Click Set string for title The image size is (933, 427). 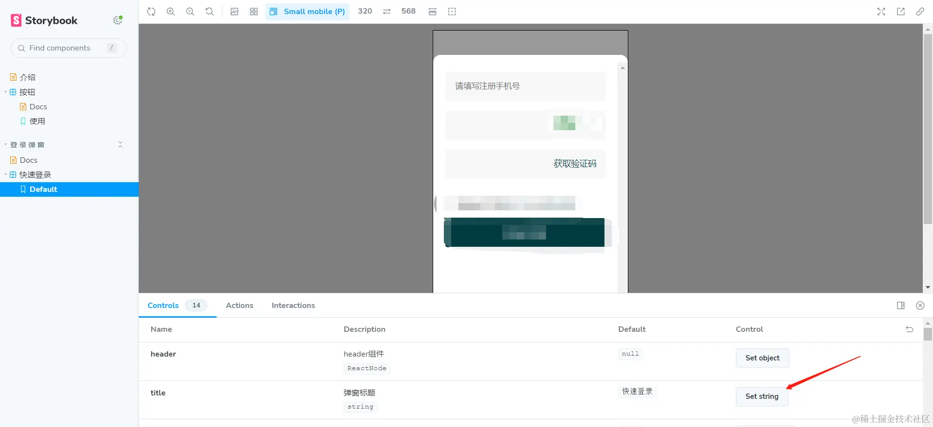pyautogui.click(x=762, y=396)
